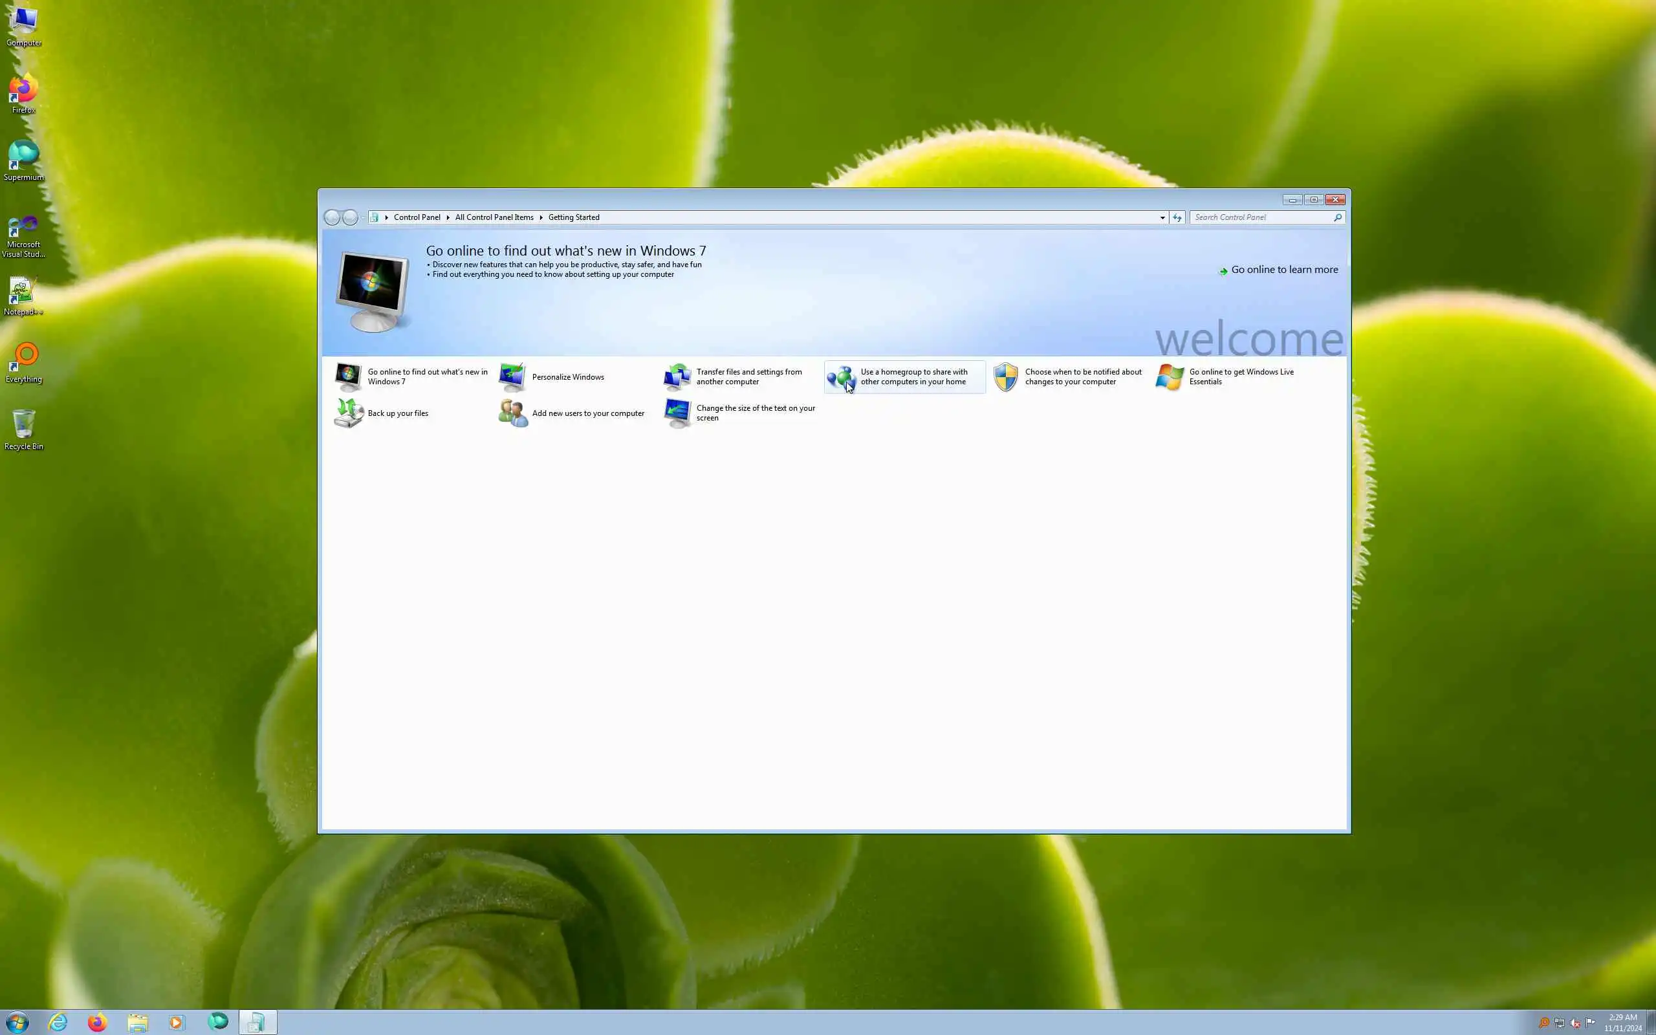Click Go online to learn more link
This screenshot has width=1656, height=1035.
[x=1284, y=270]
